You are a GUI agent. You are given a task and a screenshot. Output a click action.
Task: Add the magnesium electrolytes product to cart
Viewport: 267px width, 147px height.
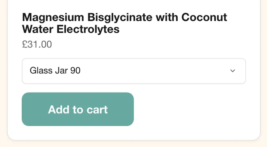(x=78, y=109)
